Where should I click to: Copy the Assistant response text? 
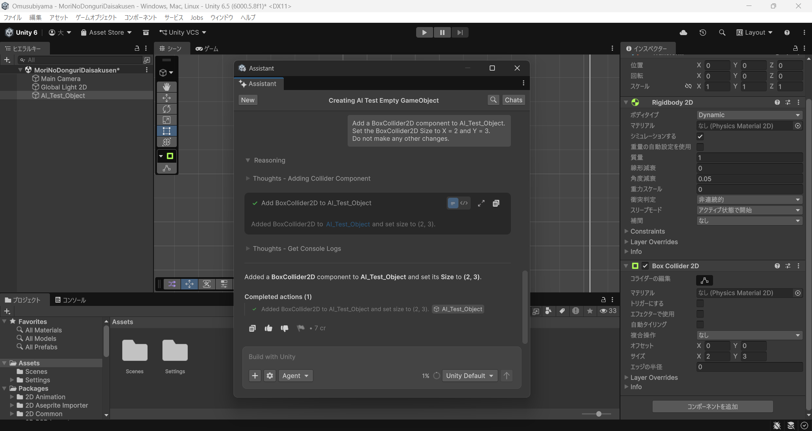tap(252, 328)
